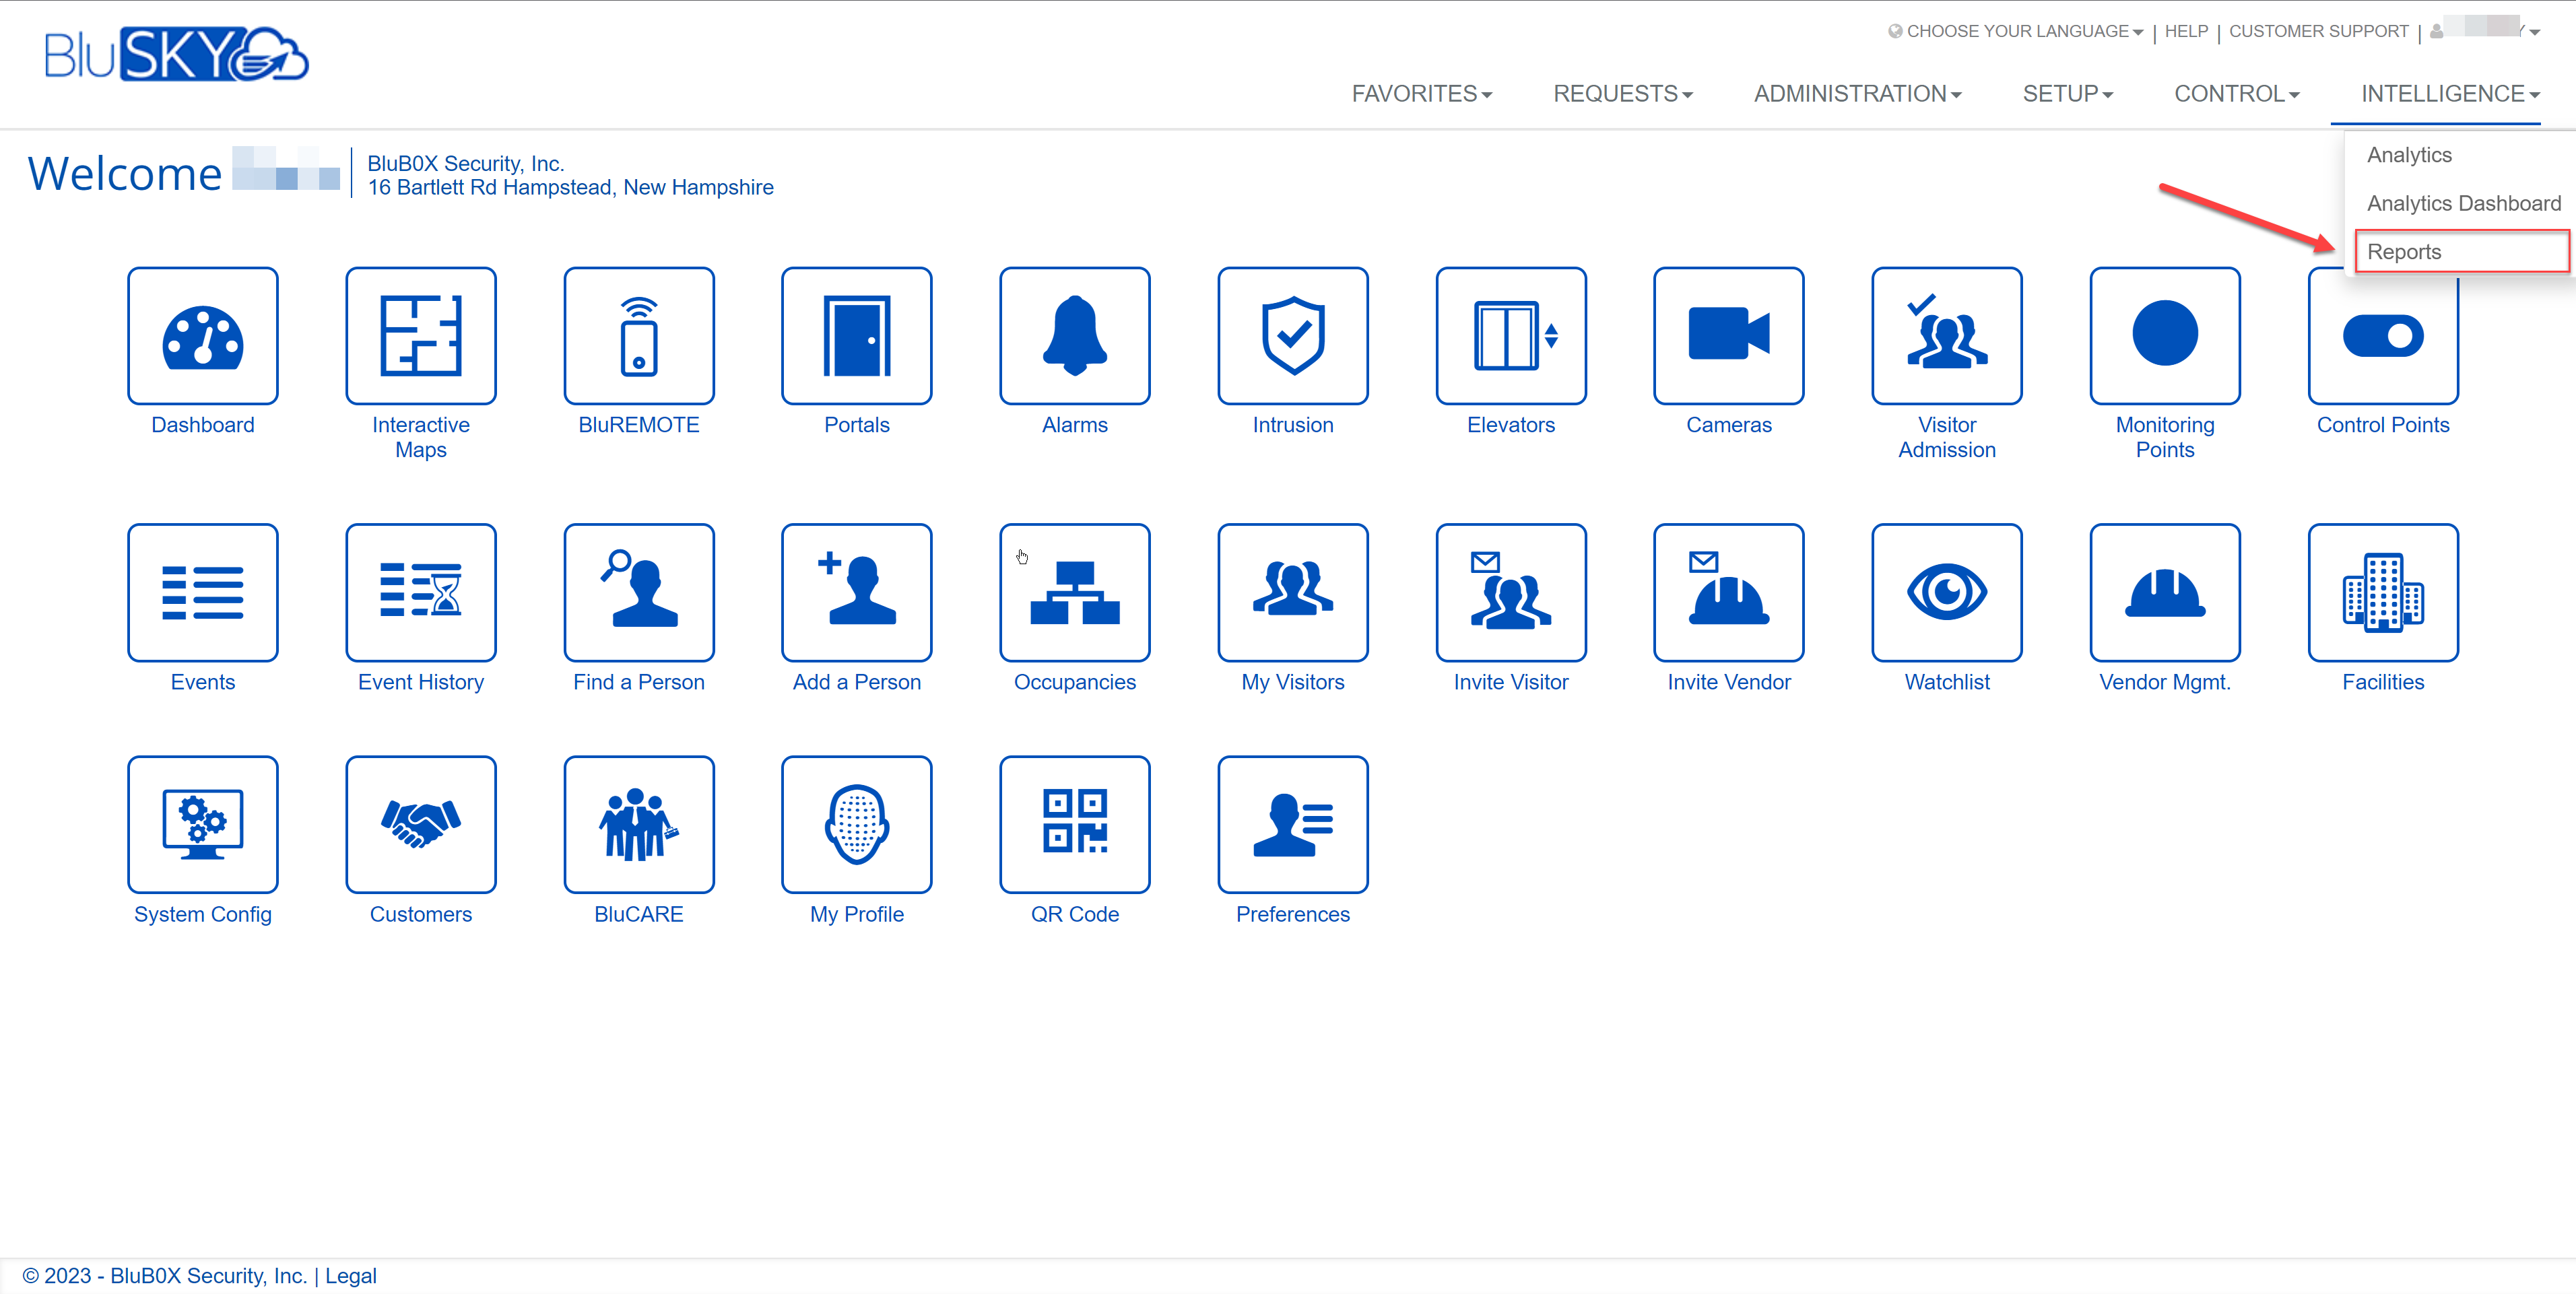The height and width of the screenshot is (1294, 2576).
Task: Open the Elevators icon
Action: pyautogui.click(x=1511, y=336)
